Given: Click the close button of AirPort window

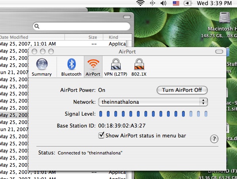Looking at the screenshot, I should pos(34,51).
